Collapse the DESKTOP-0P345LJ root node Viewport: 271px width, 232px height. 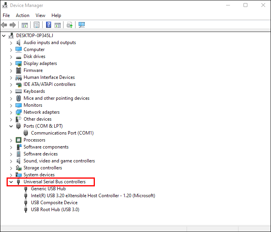tap(3, 36)
